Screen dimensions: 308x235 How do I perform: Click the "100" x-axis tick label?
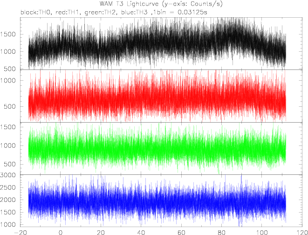click(262, 232)
